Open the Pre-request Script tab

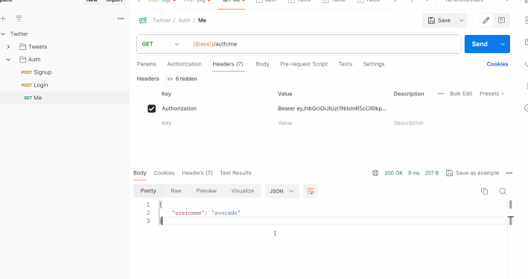coord(304,64)
